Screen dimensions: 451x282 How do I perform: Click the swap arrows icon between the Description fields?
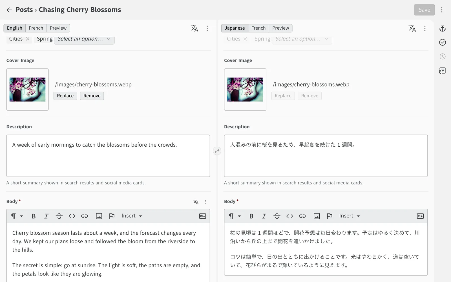point(217,151)
